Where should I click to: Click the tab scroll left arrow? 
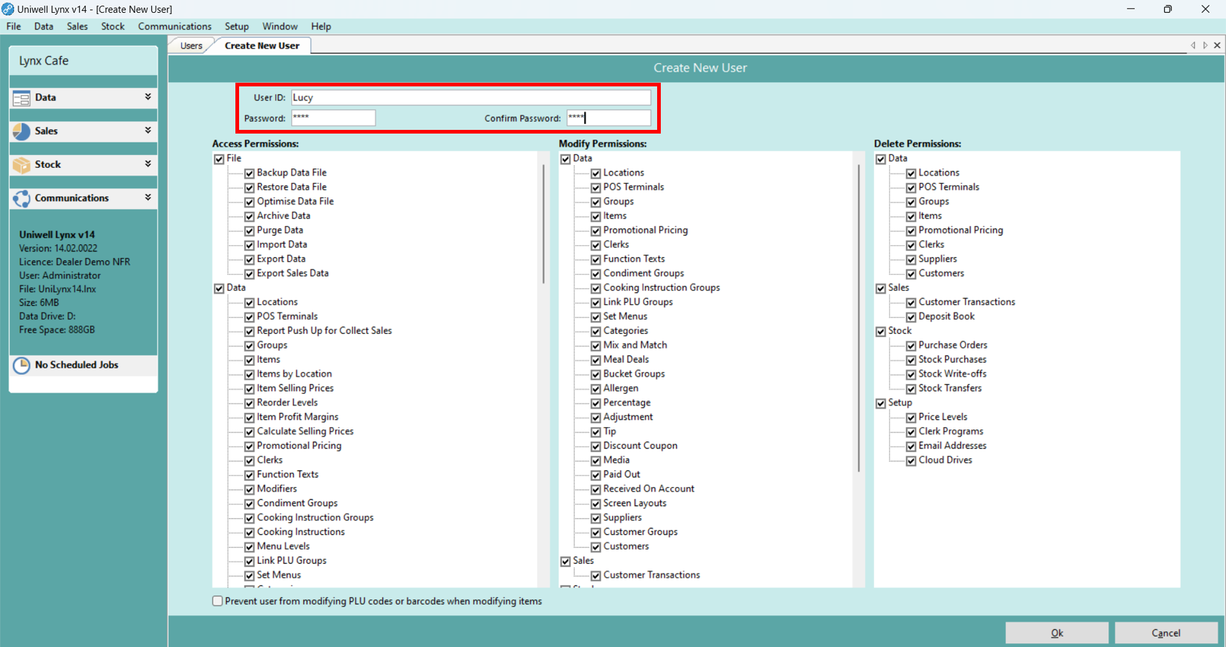coord(1193,45)
